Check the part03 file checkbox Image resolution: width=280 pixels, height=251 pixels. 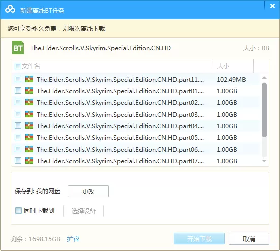pyautogui.click(x=18, y=114)
